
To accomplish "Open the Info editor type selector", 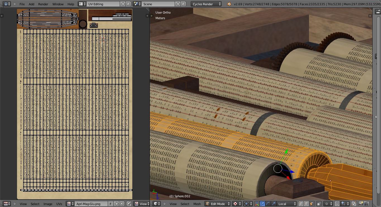I will (7, 4).
